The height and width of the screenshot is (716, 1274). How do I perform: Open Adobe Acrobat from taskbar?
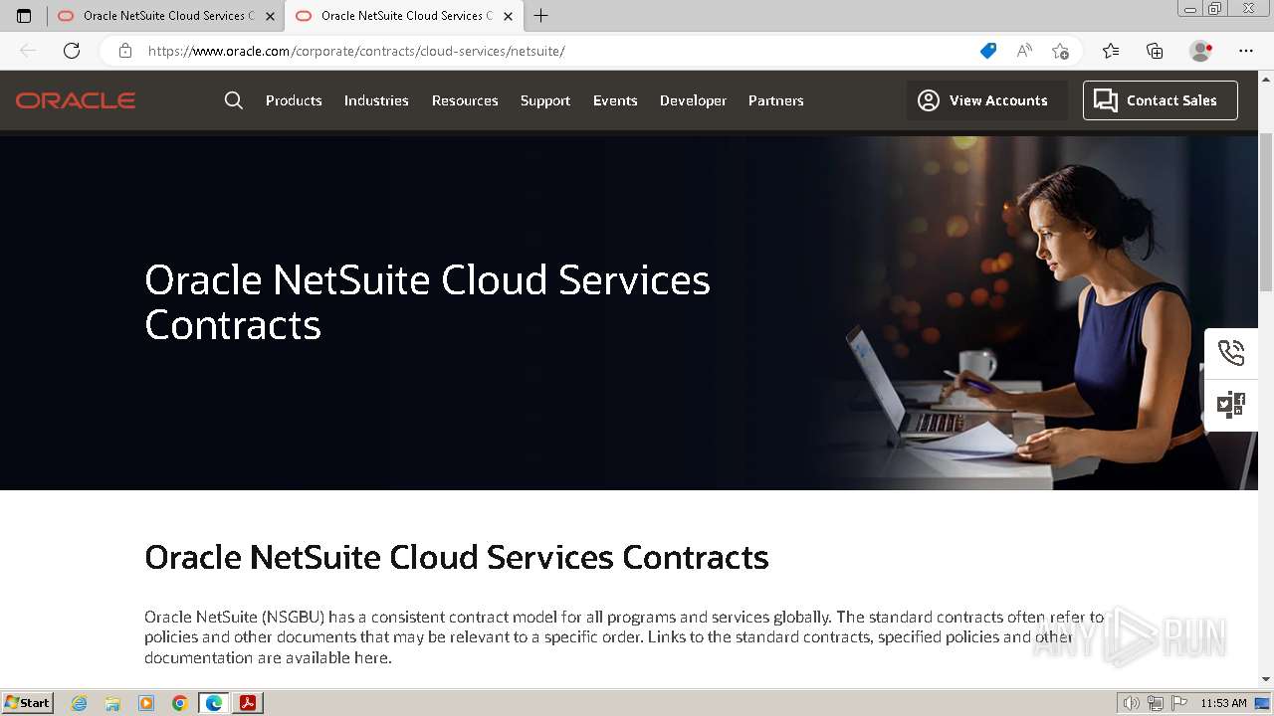coord(248,703)
